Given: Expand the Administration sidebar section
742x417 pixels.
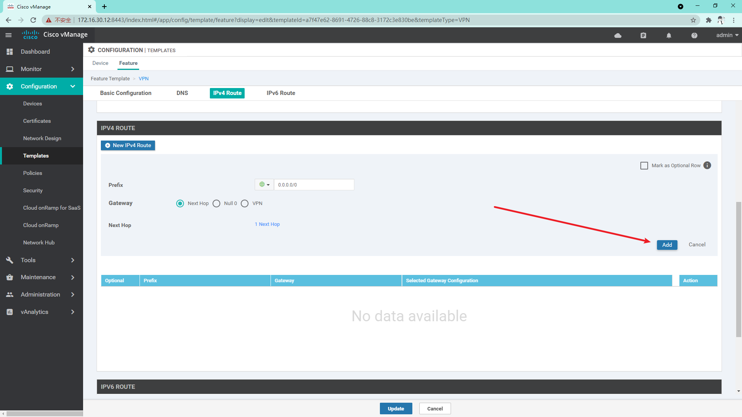Looking at the screenshot, I should click(x=40, y=294).
